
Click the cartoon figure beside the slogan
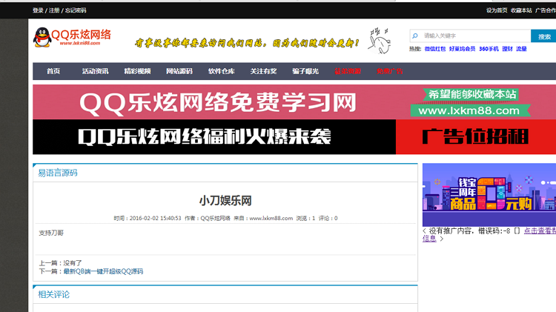click(x=379, y=41)
